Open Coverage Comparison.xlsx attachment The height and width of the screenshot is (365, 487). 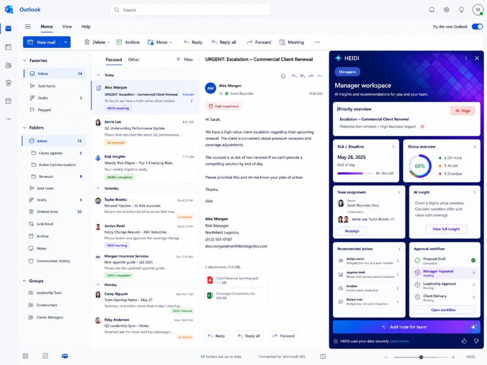pos(237,296)
